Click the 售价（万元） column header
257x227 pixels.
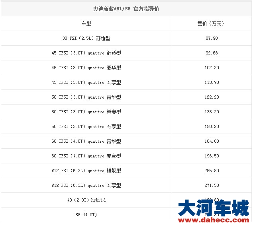211,23
